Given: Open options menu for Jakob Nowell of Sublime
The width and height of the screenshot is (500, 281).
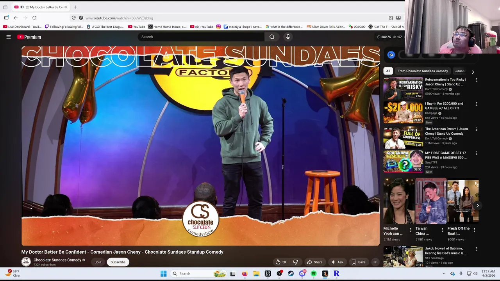Looking at the screenshot, I should click(477, 249).
